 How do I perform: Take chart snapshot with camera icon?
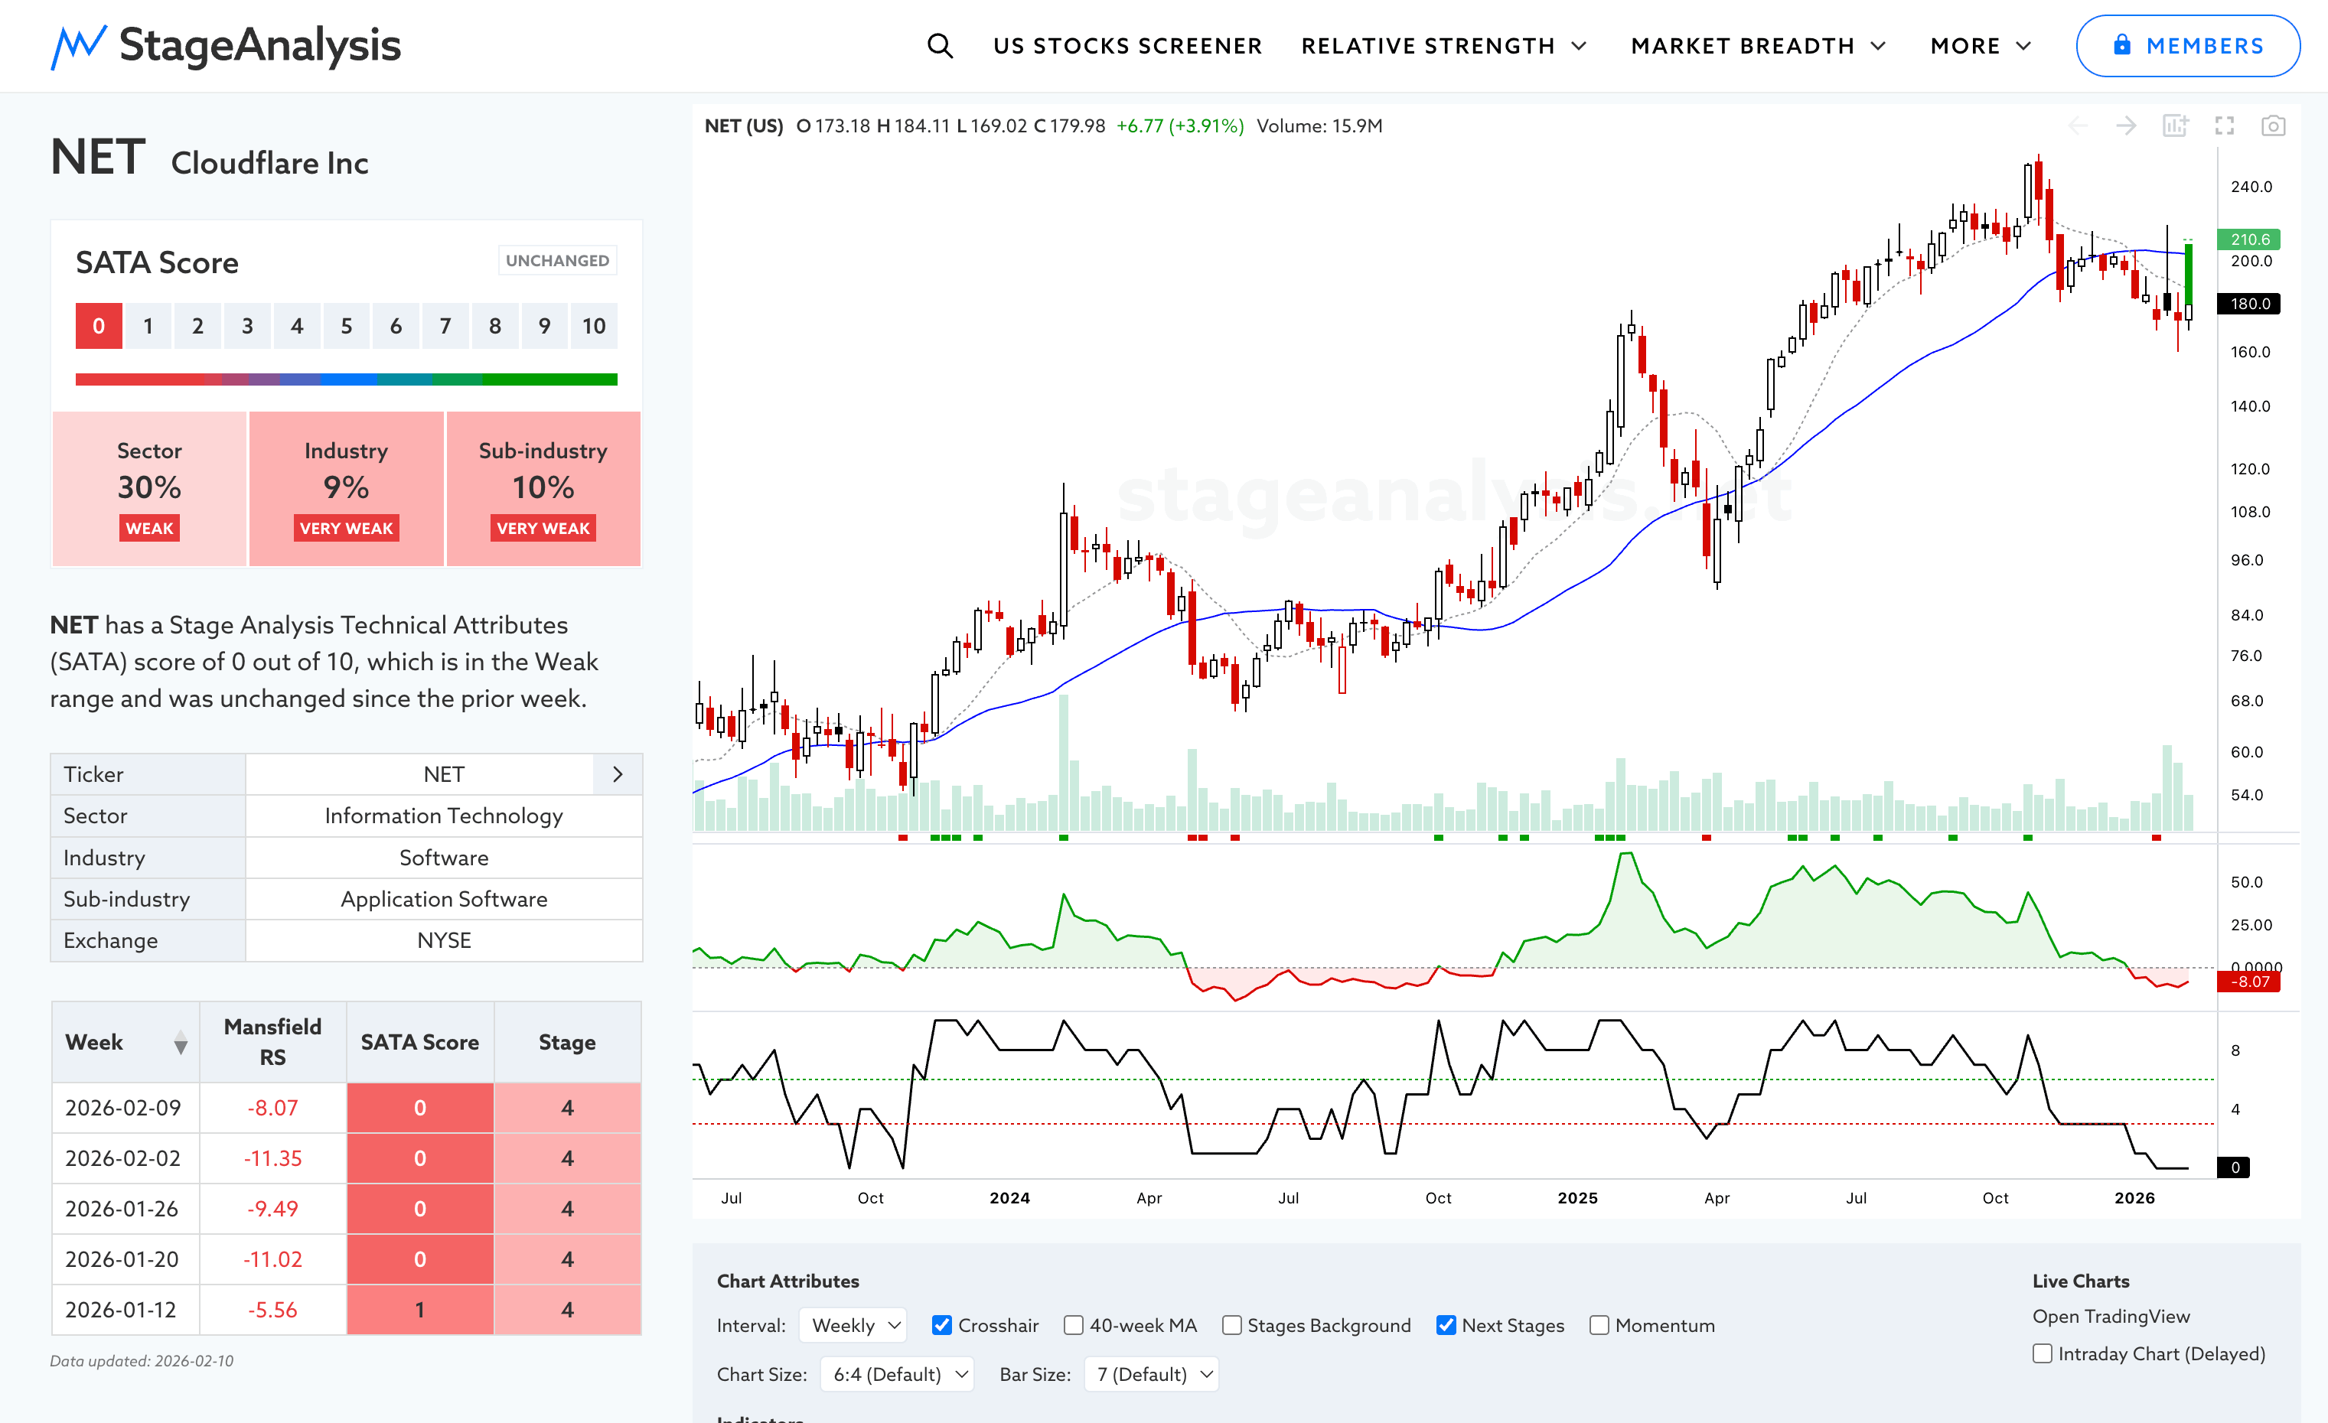(x=2273, y=125)
